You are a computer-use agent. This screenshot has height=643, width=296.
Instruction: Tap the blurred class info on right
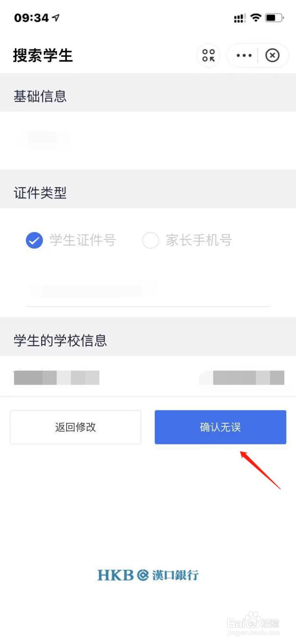point(242,378)
